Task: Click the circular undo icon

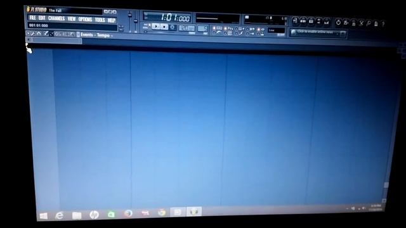Action: (x=338, y=23)
